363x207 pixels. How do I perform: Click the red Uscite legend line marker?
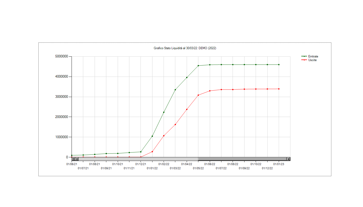click(x=304, y=60)
